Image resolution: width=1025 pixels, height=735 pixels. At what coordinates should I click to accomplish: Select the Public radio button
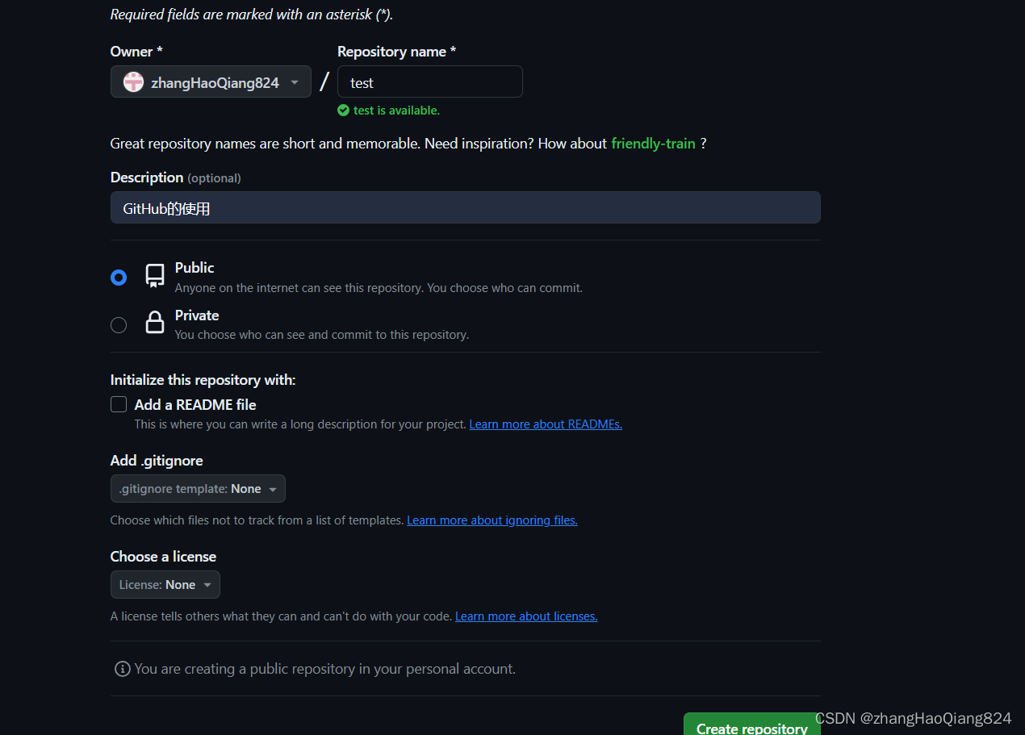[119, 278]
